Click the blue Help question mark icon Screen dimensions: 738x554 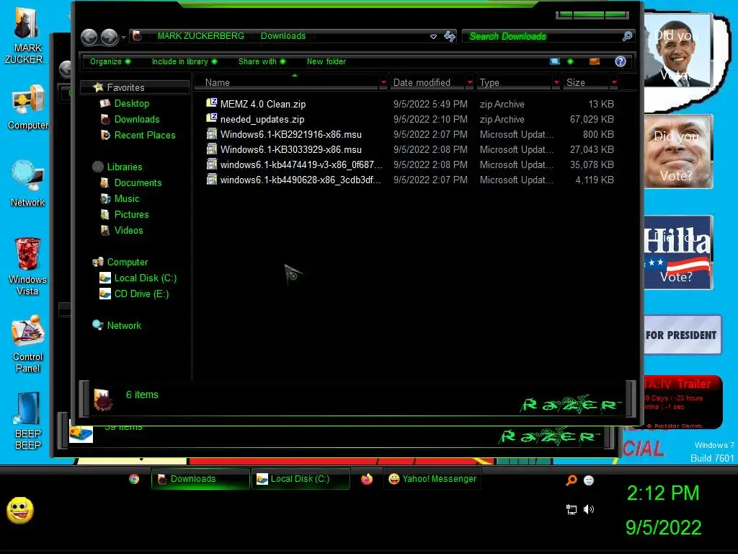coord(621,62)
